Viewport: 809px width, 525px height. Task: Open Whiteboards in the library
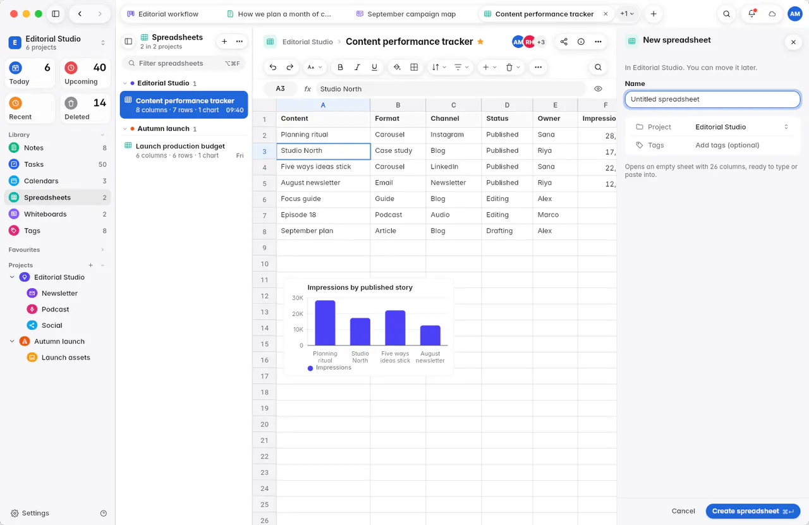(x=58, y=214)
